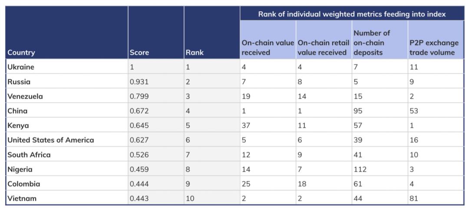Viewport: 469px width, 211px height.
Task: Select the P2P exchange trade volume header
Action: click(433, 48)
